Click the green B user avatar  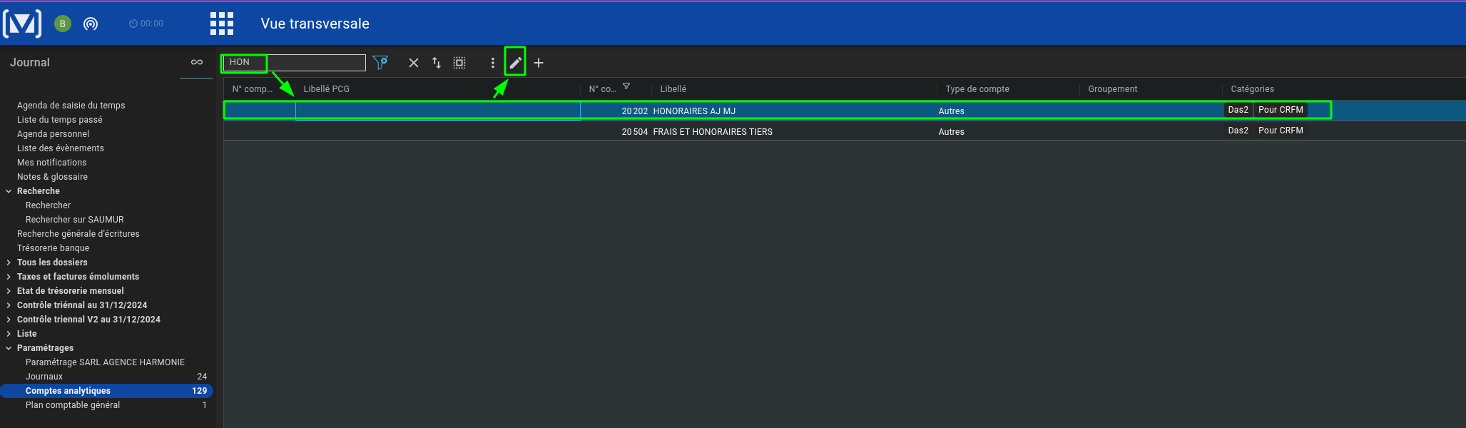[x=63, y=24]
